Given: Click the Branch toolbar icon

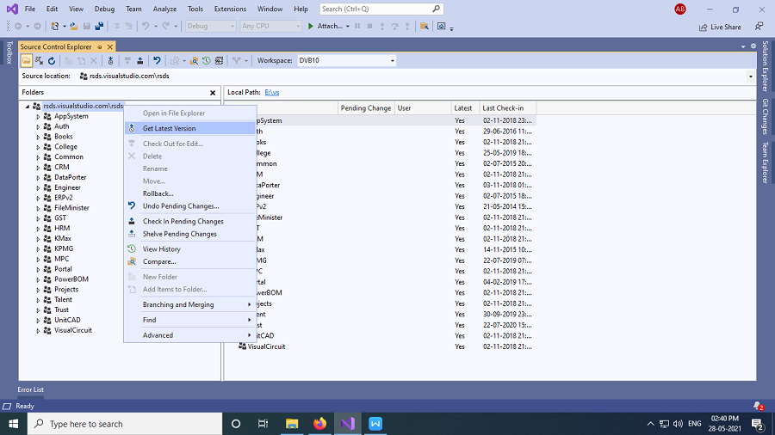Looking at the screenshot, I should [x=236, y=61].
